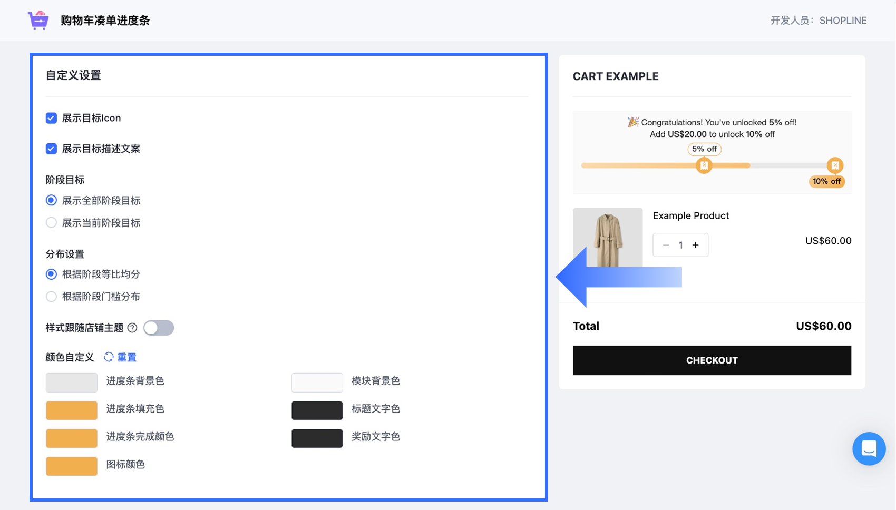Click the 自定义设置 heading
This screenshot has width=896, height=510.
[73, 75]
